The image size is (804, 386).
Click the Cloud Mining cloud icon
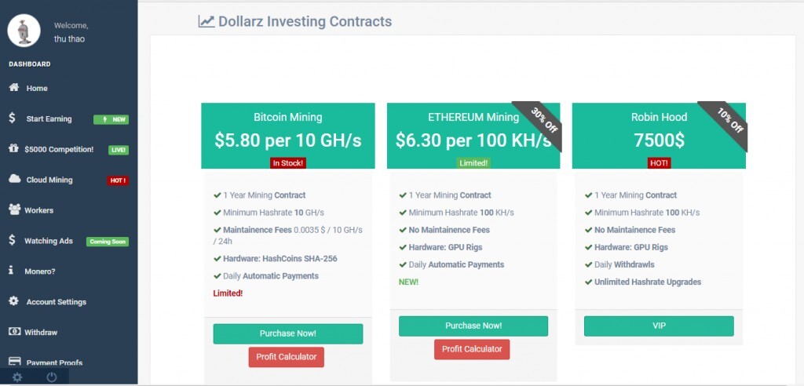click(x=14, y=179)
